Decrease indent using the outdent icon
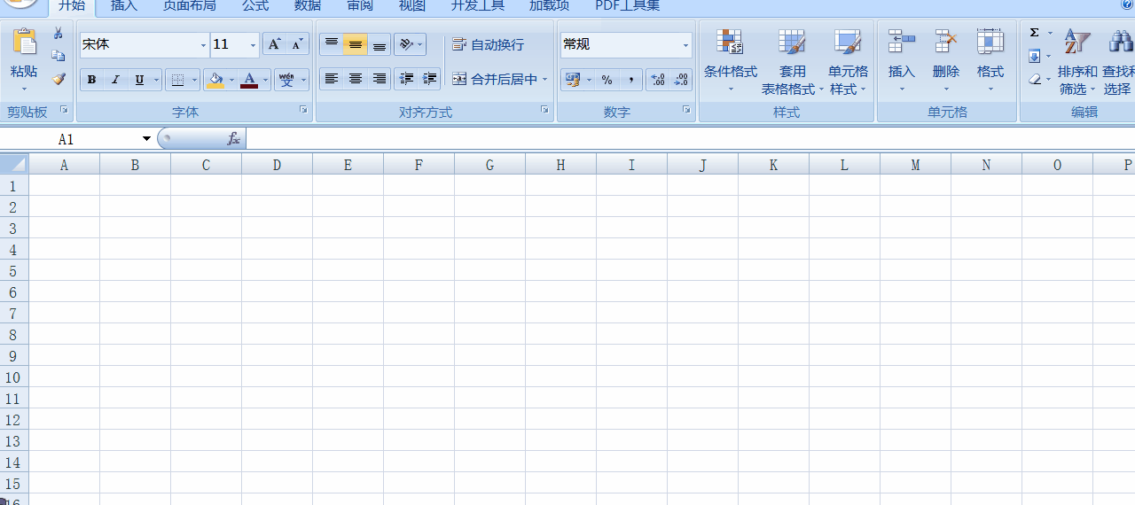 [407, 79]
